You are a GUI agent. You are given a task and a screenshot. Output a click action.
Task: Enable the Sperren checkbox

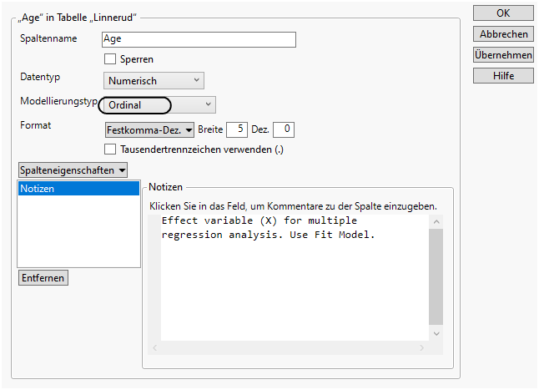110,59
